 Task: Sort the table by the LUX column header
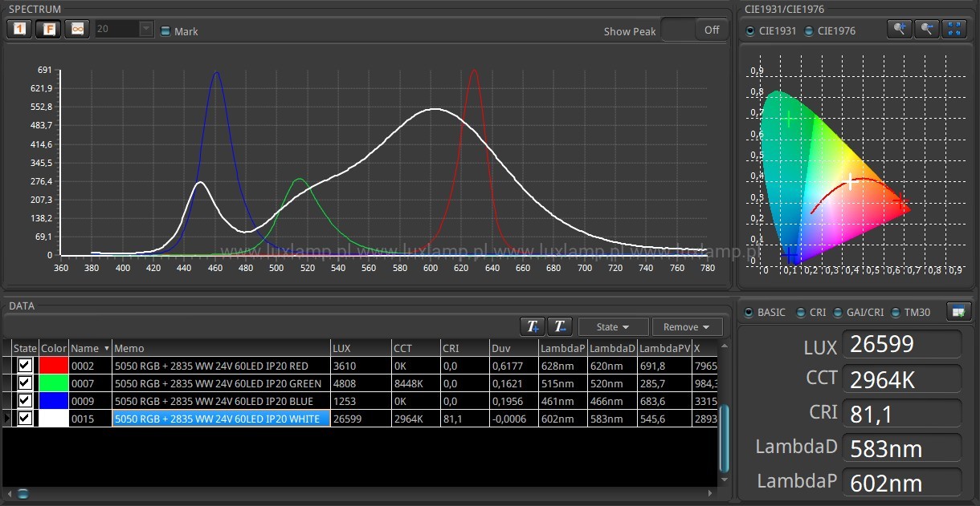(360, 349)
